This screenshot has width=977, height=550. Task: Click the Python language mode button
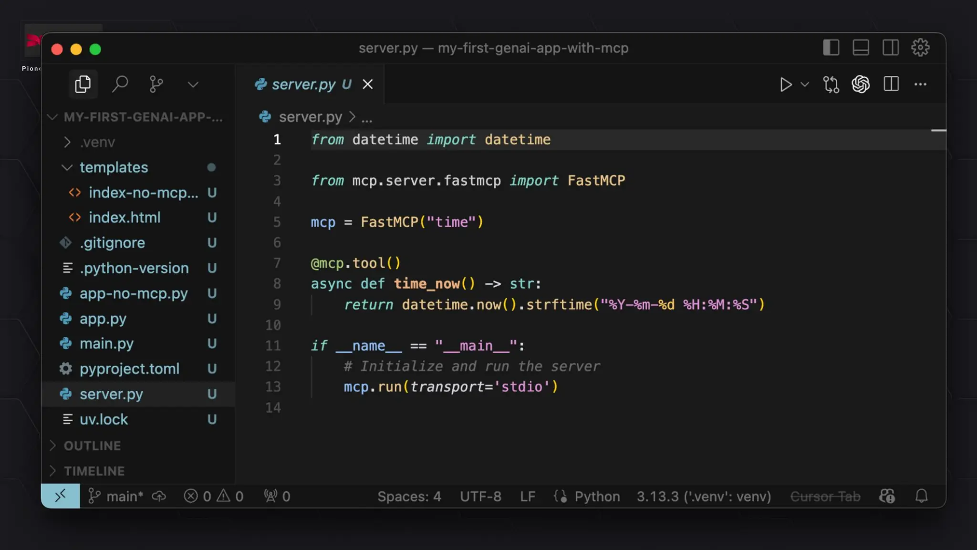[x=597, y=496]
